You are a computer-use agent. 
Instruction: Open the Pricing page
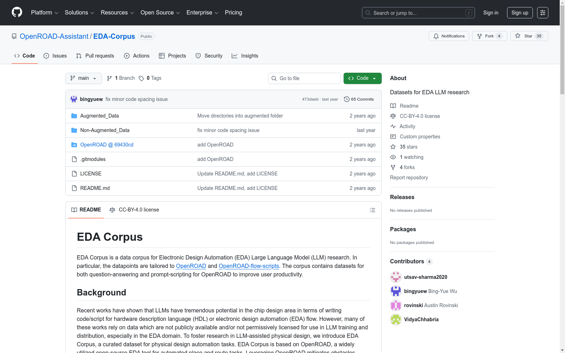[233, 13]
